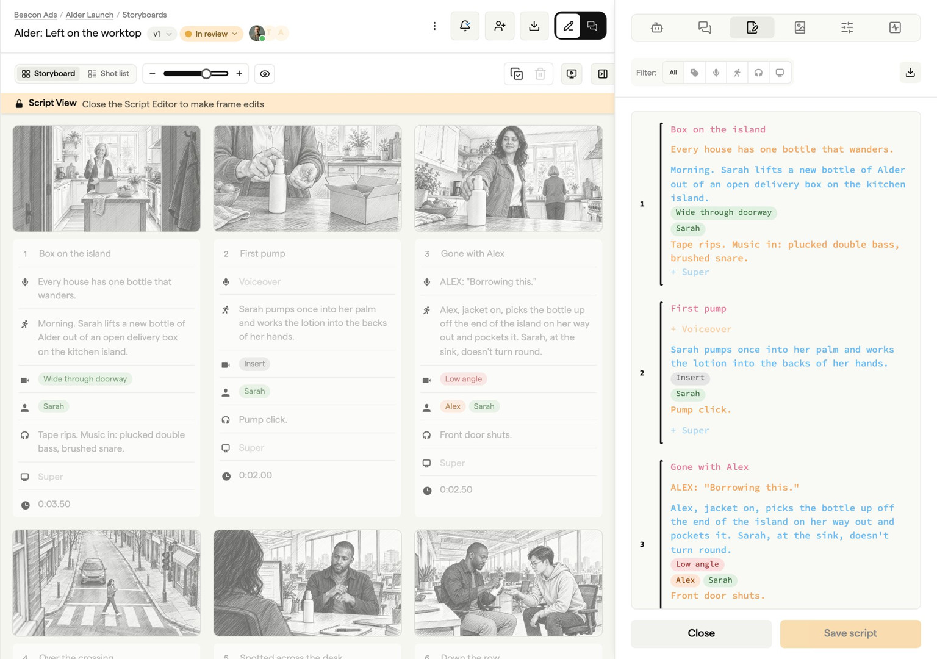Start the presentation player
Viewport: 937px width, 659px height.
(572, 74)
